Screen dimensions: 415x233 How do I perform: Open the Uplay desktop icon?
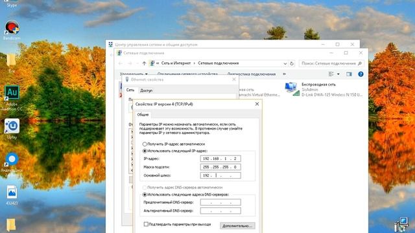click(12, 126)
